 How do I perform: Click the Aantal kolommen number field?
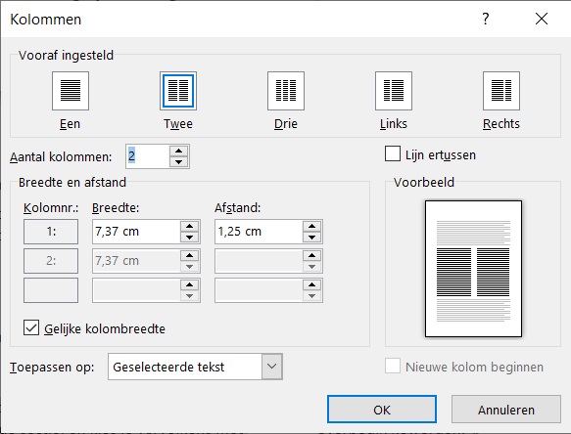(148, 156)
